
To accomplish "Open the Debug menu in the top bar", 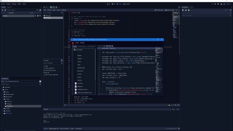I will pyautogui.click(x=14, y=4).
